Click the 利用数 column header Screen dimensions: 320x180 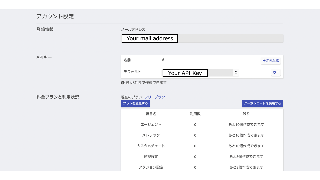coord(195,114)
